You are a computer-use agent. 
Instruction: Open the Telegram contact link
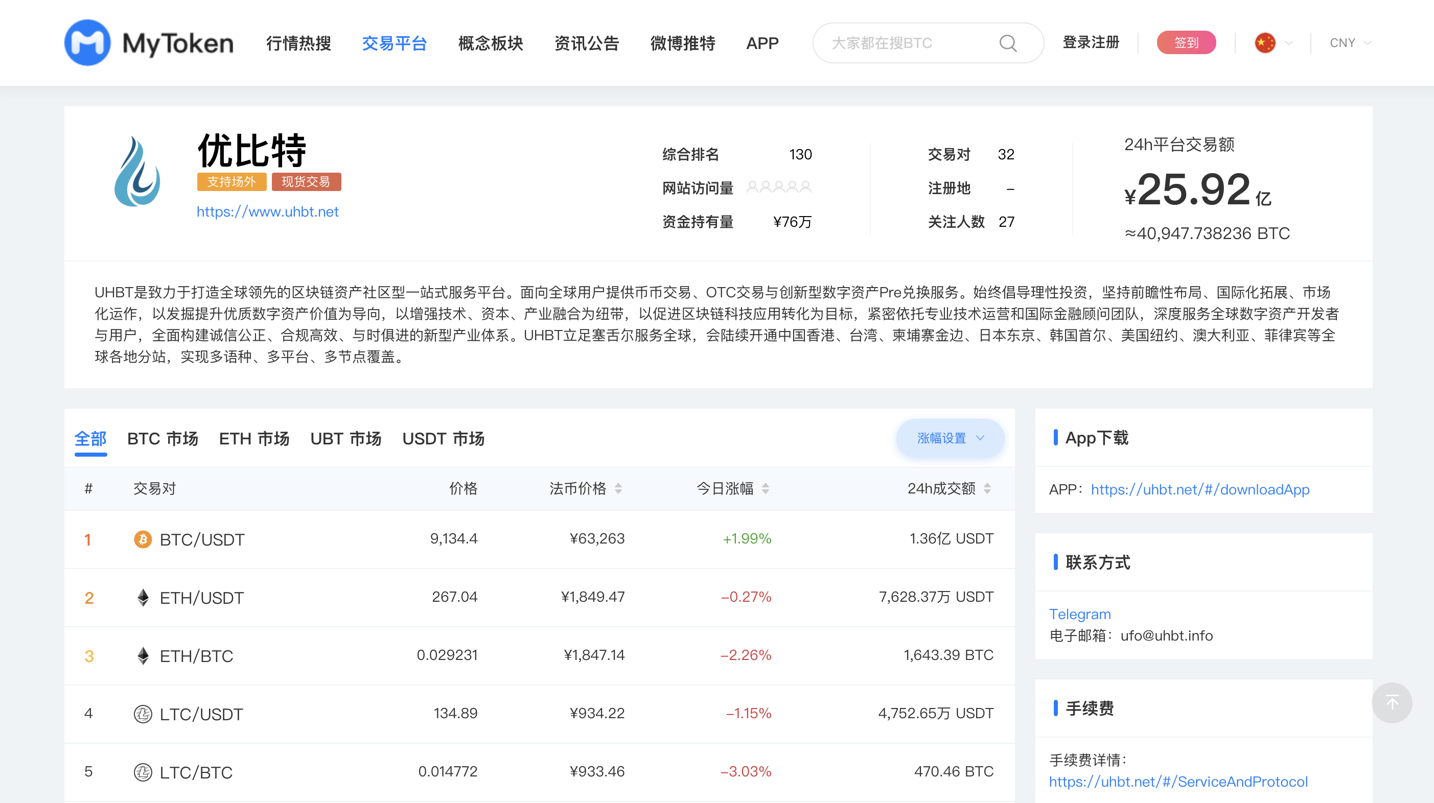tap(1080, 614)
